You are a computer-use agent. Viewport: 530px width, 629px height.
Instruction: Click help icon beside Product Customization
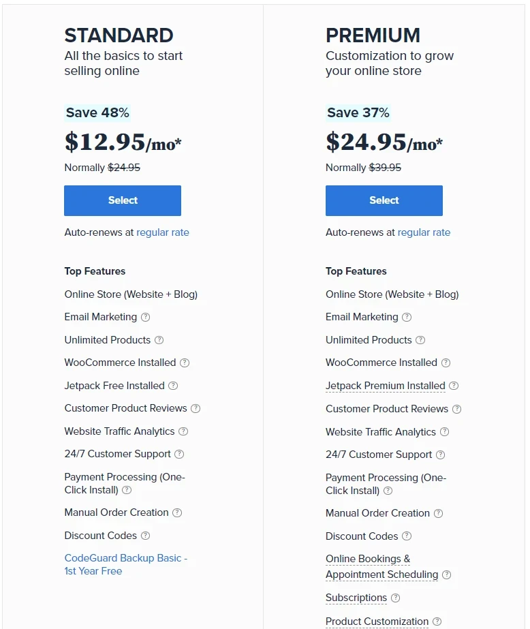tap(437, 622)
